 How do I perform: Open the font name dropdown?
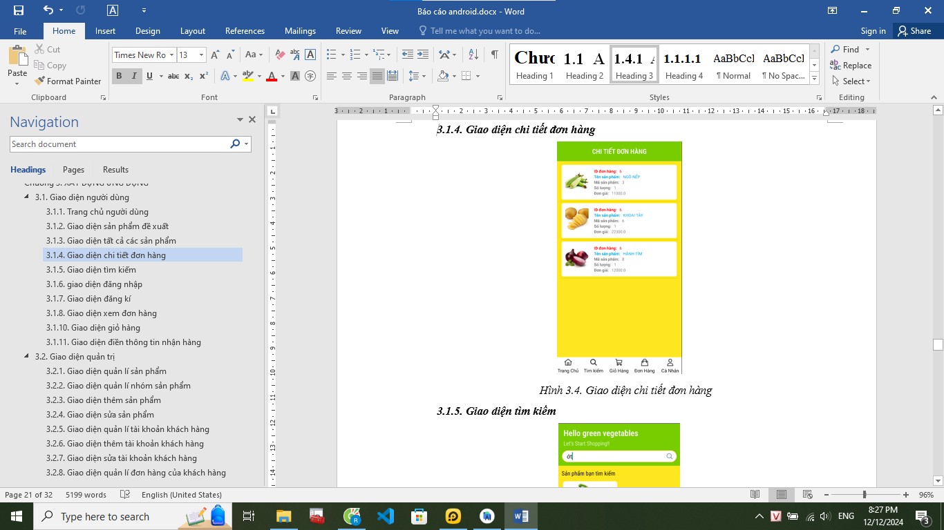(x=171, y=55)
